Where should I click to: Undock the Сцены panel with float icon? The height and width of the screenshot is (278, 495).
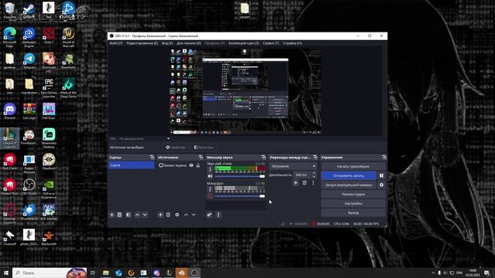152,157
